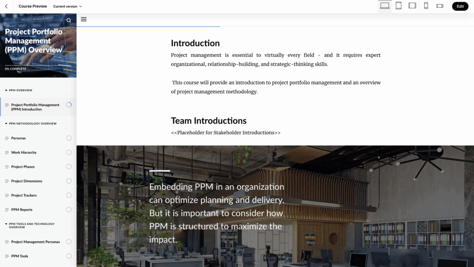Select mobile portrait preview icon

(426, 6)
